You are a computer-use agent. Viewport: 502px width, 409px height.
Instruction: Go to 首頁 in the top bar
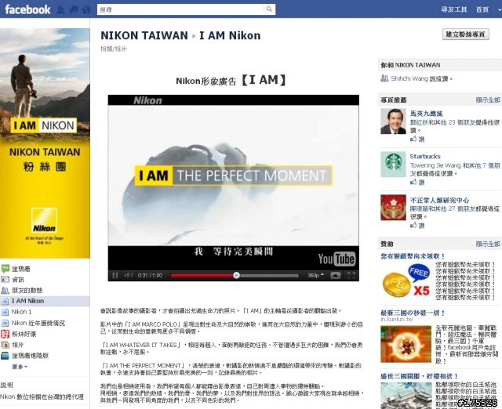[482, 9]
